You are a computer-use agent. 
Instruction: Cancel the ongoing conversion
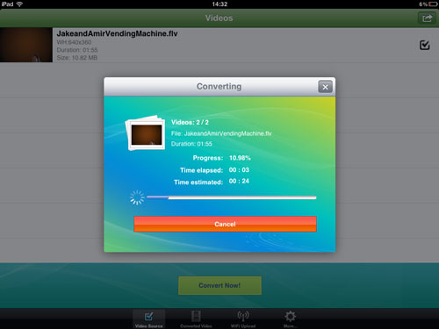click(x=225, y=224)
